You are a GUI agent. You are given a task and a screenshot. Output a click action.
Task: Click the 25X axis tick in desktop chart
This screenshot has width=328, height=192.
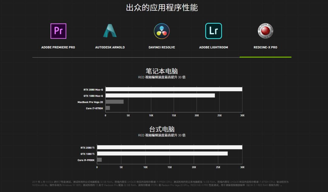click(218, 167)
